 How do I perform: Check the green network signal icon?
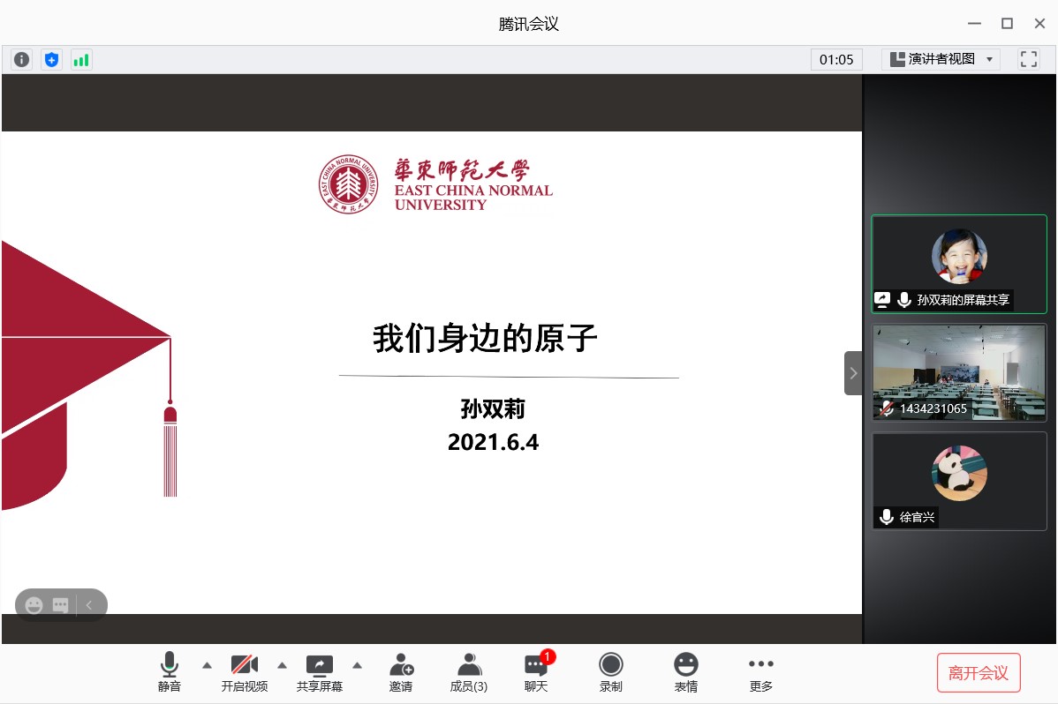pos(81,60)
